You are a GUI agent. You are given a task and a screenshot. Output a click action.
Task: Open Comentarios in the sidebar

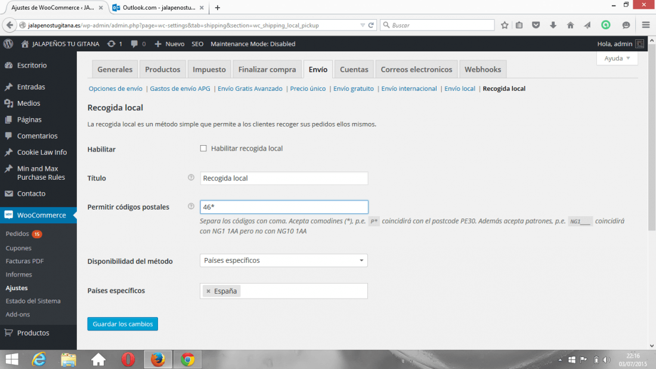(37, 136)
